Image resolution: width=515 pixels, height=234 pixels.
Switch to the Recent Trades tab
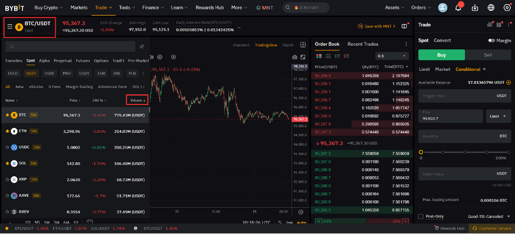363,44
